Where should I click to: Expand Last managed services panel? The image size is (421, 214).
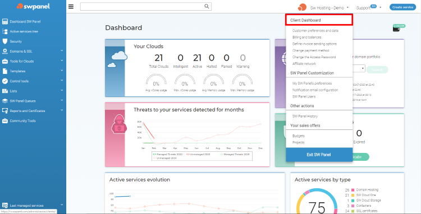62,204
